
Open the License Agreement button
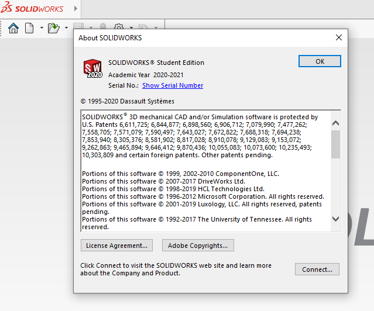(x=117, y=245)
